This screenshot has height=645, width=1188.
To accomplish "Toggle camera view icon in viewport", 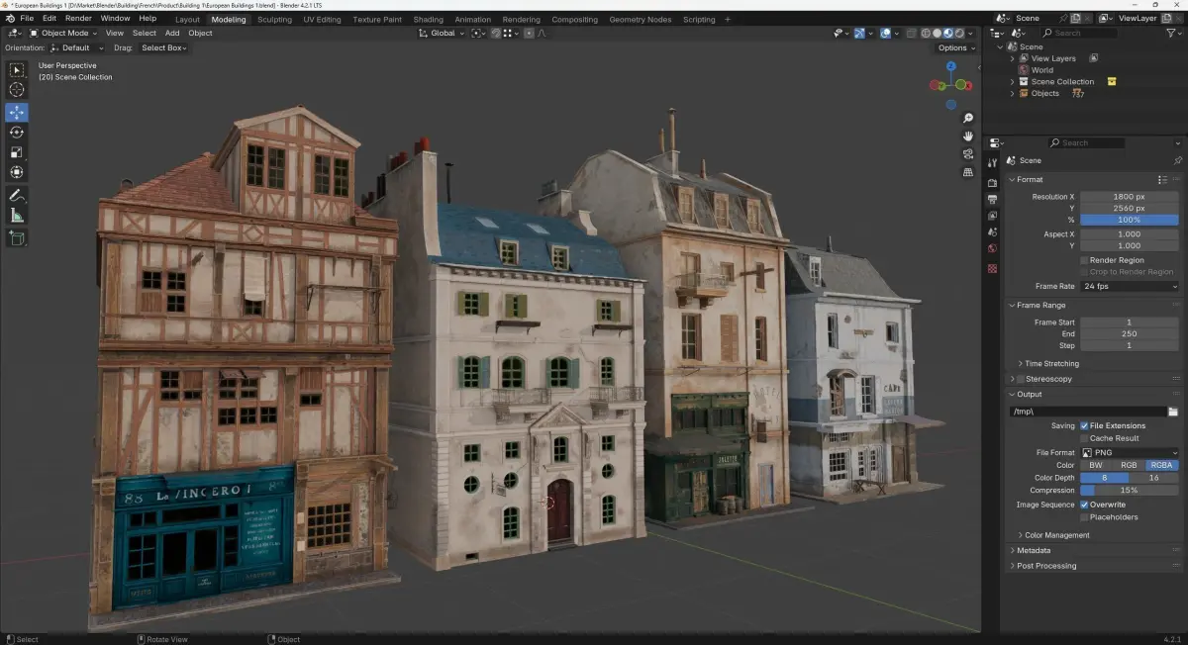I will 967,154.
